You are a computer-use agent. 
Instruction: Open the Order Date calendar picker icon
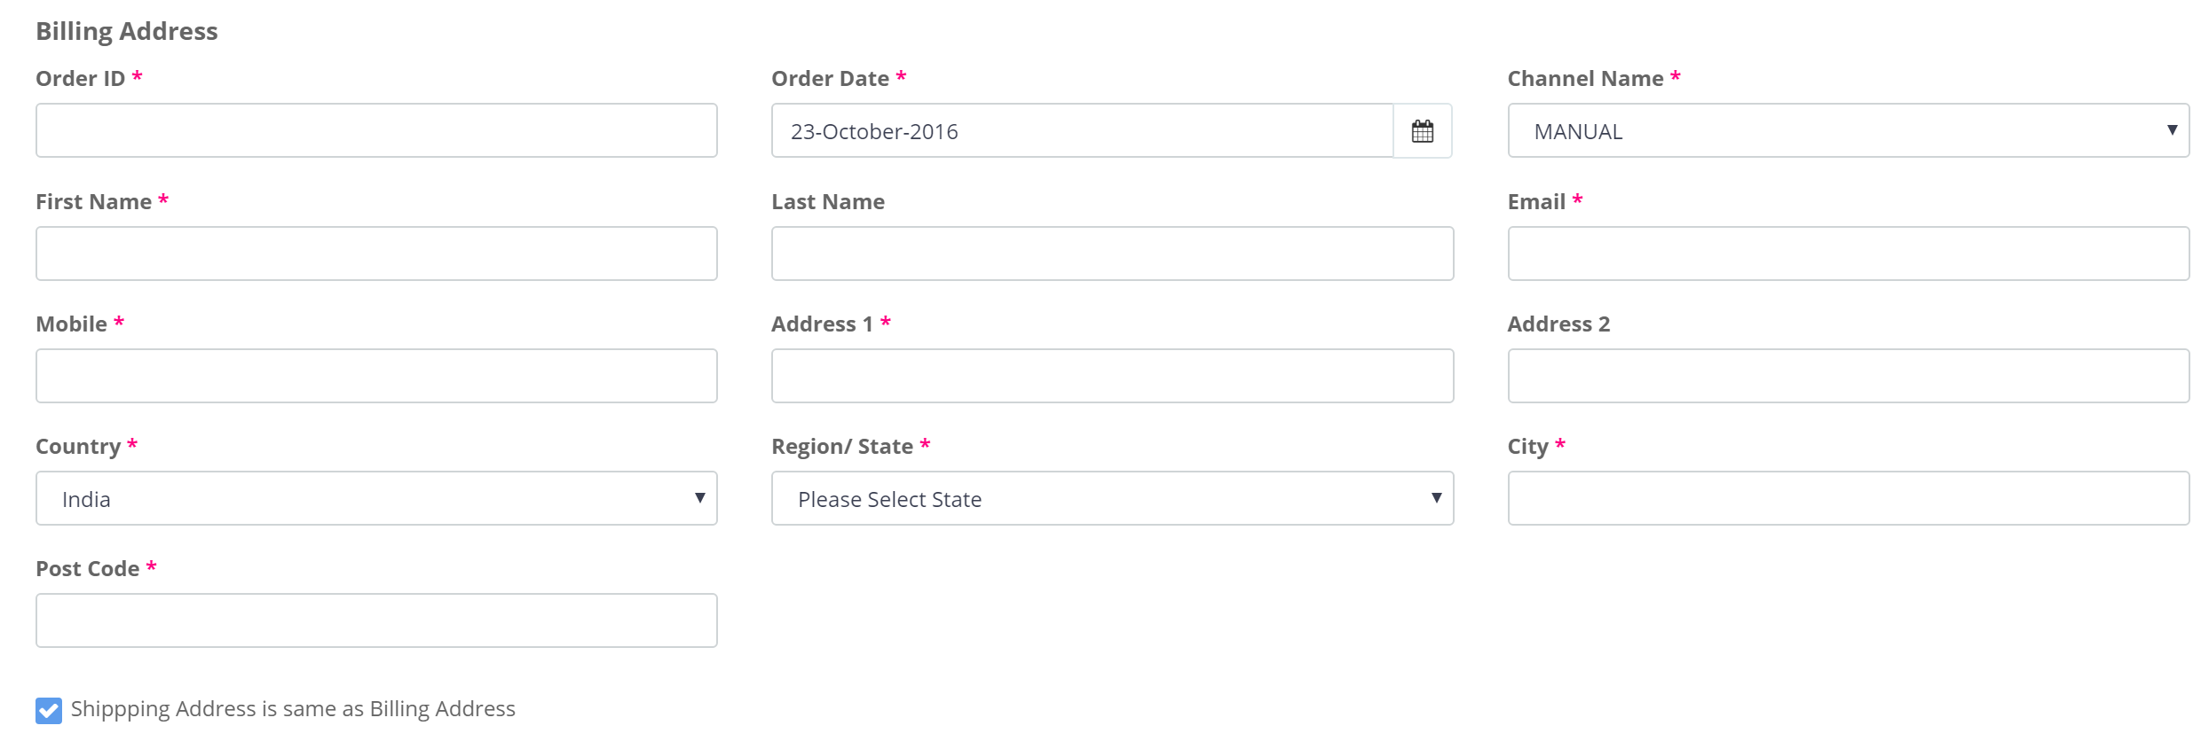coord(1423,131)
